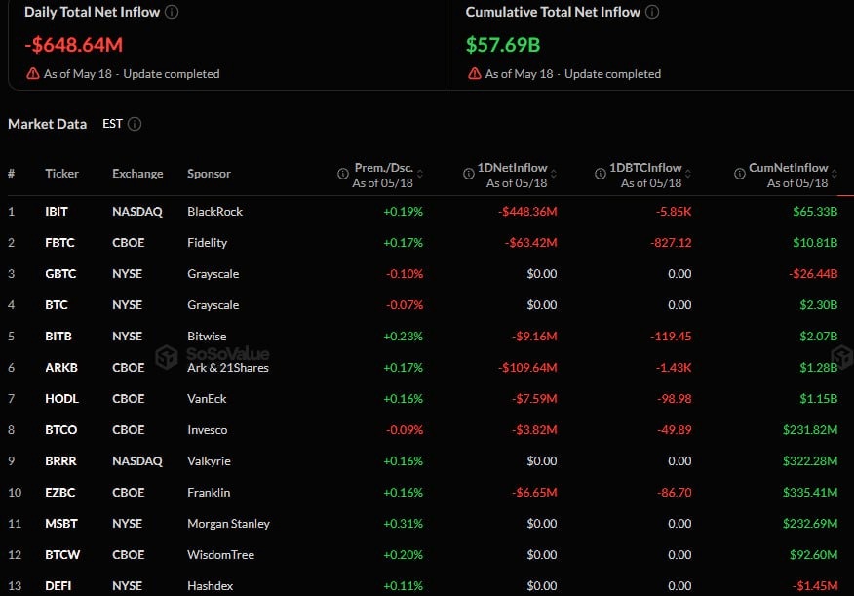Sort table by CumNetInflow arrows

pos(835,174)
